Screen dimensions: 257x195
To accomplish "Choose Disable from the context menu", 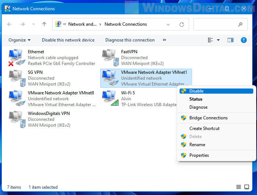I will click(216, 91).
